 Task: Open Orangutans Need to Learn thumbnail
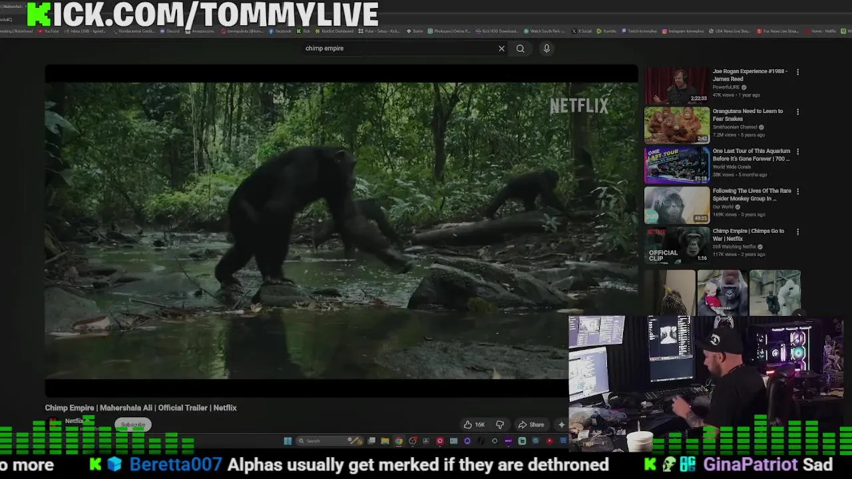click(676, 124)
